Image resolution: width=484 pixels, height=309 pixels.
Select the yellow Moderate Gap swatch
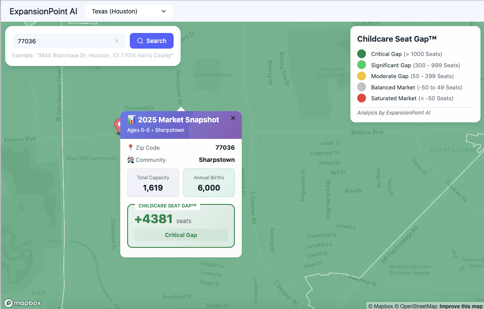(362, 76)
